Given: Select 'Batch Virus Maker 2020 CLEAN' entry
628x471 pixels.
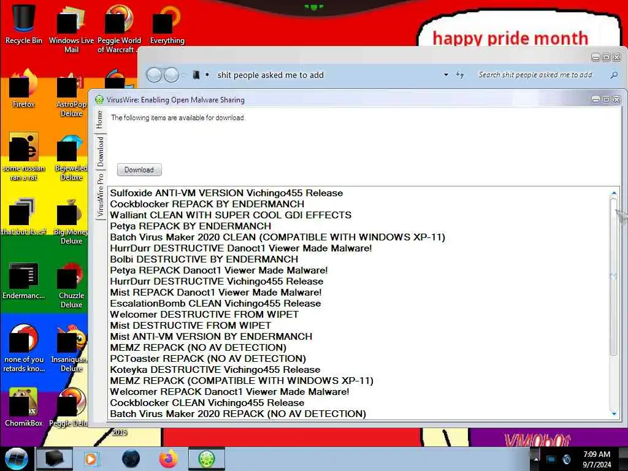Looking at the screenshot, I should tap(278, 237).
